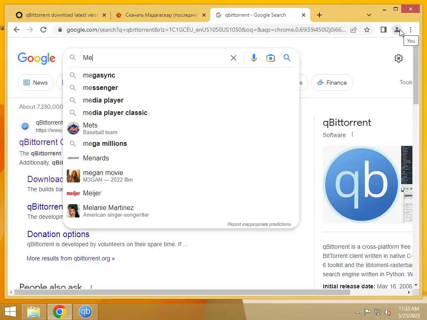Open Chrome three-dot menu
This screenshot has width=427, height=320.
(410, 30)
